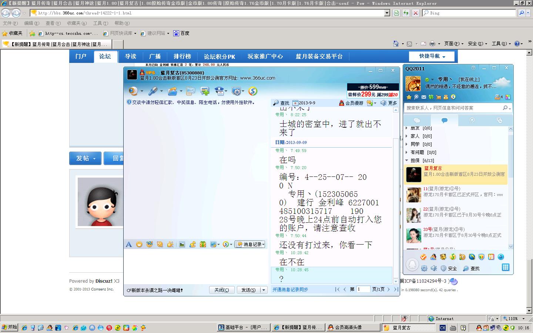The height and width of the screenshot is (333, 533).
Task: Open the send file folder icon
Action: [x=172, y=91]
